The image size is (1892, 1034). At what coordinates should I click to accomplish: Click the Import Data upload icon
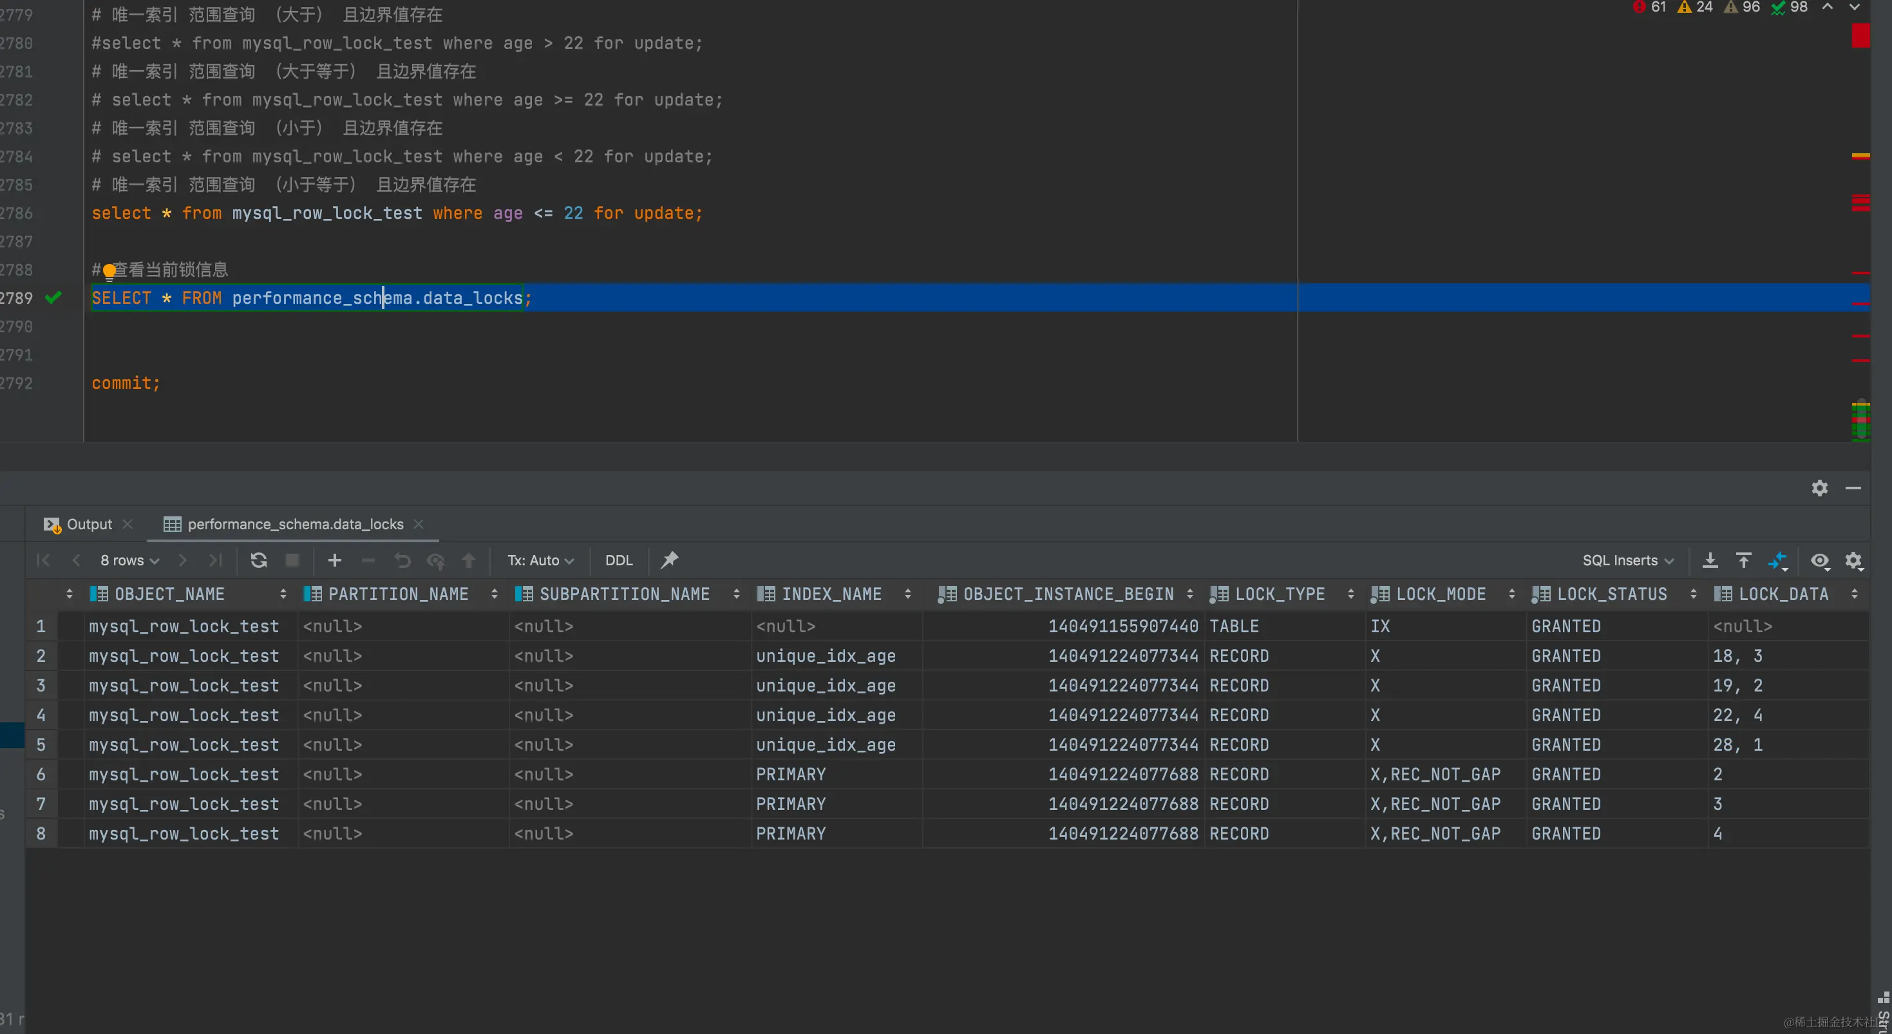tap(1744, 560)
